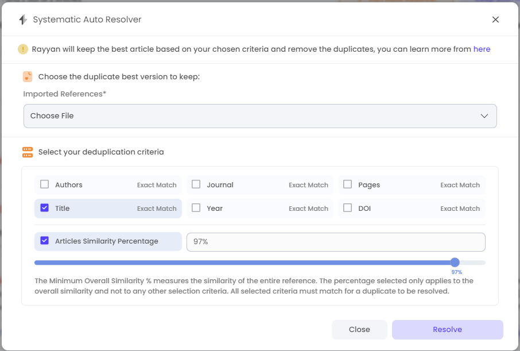Click the orange icon beside duplicate version heading
The width and height of the screenshot is (520, 351).
[27, 76]
